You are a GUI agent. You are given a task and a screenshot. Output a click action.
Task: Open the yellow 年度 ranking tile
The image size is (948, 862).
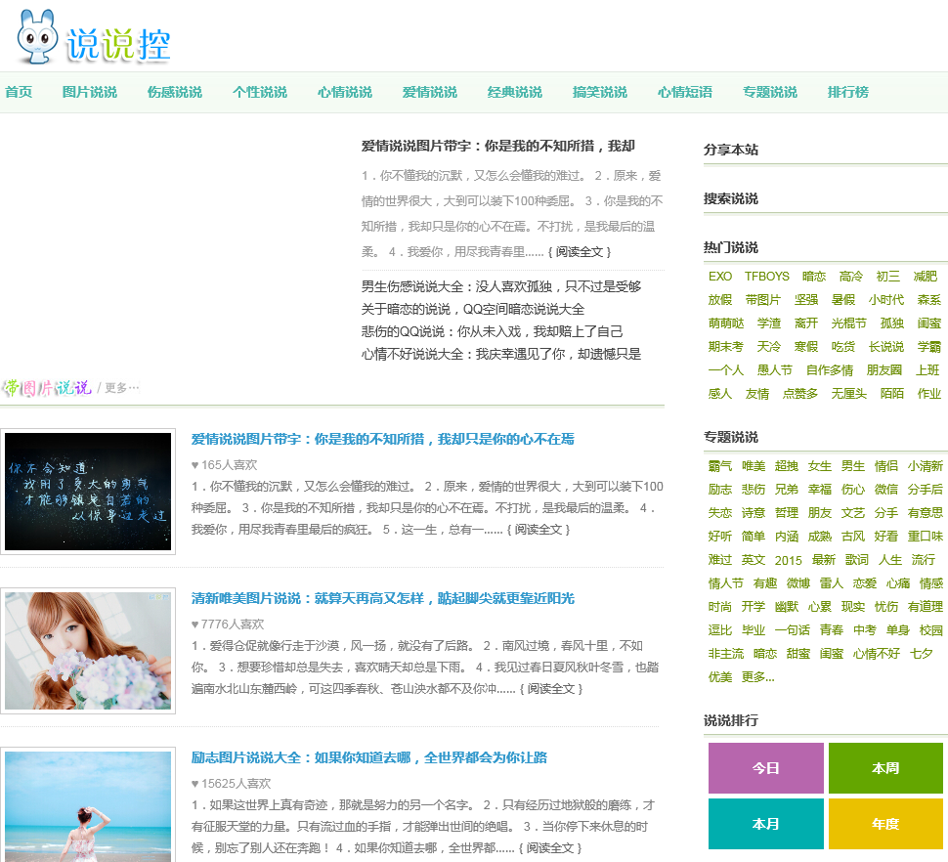pos(885,823)
